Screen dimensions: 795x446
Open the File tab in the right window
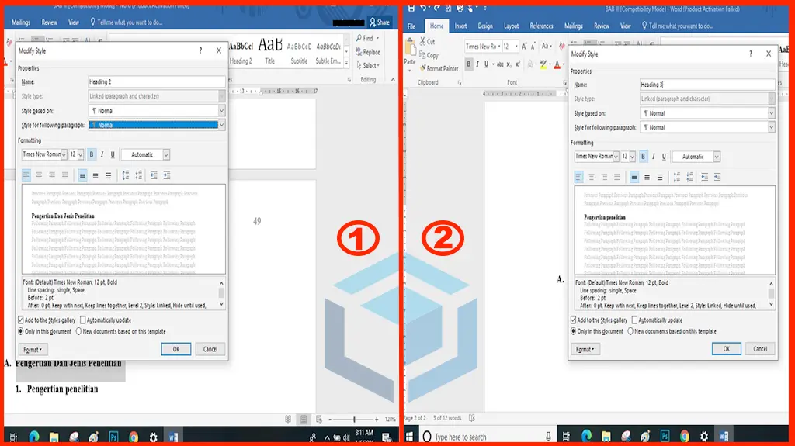(411, 26)
